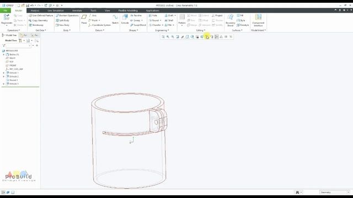Insert a Coordinate System

point(99,25)
